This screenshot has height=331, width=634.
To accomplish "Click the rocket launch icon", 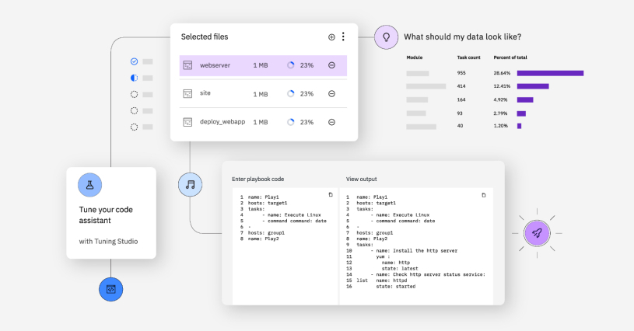I will pyautogui.click(x=537, y=232).
